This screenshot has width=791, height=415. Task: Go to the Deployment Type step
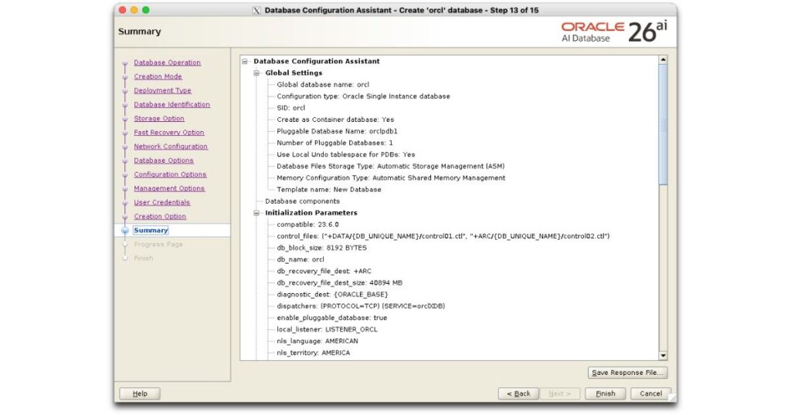pos(162,91)
